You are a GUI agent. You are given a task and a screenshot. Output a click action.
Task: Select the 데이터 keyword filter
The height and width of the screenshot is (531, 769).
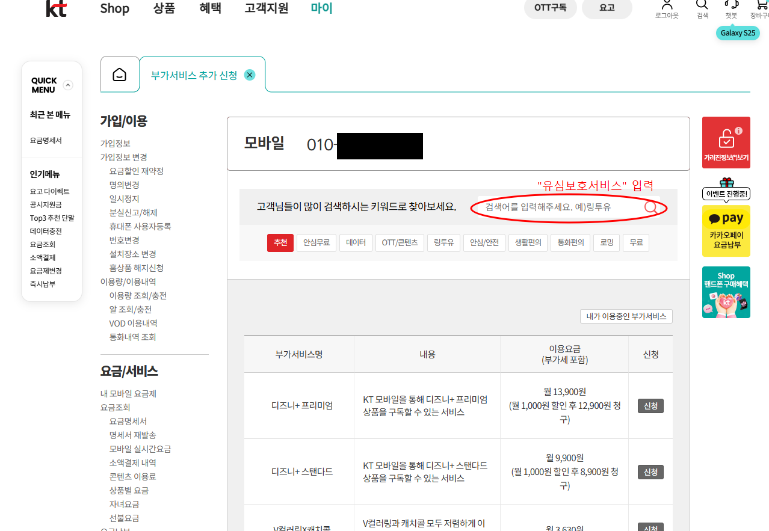tap(356, 243)
